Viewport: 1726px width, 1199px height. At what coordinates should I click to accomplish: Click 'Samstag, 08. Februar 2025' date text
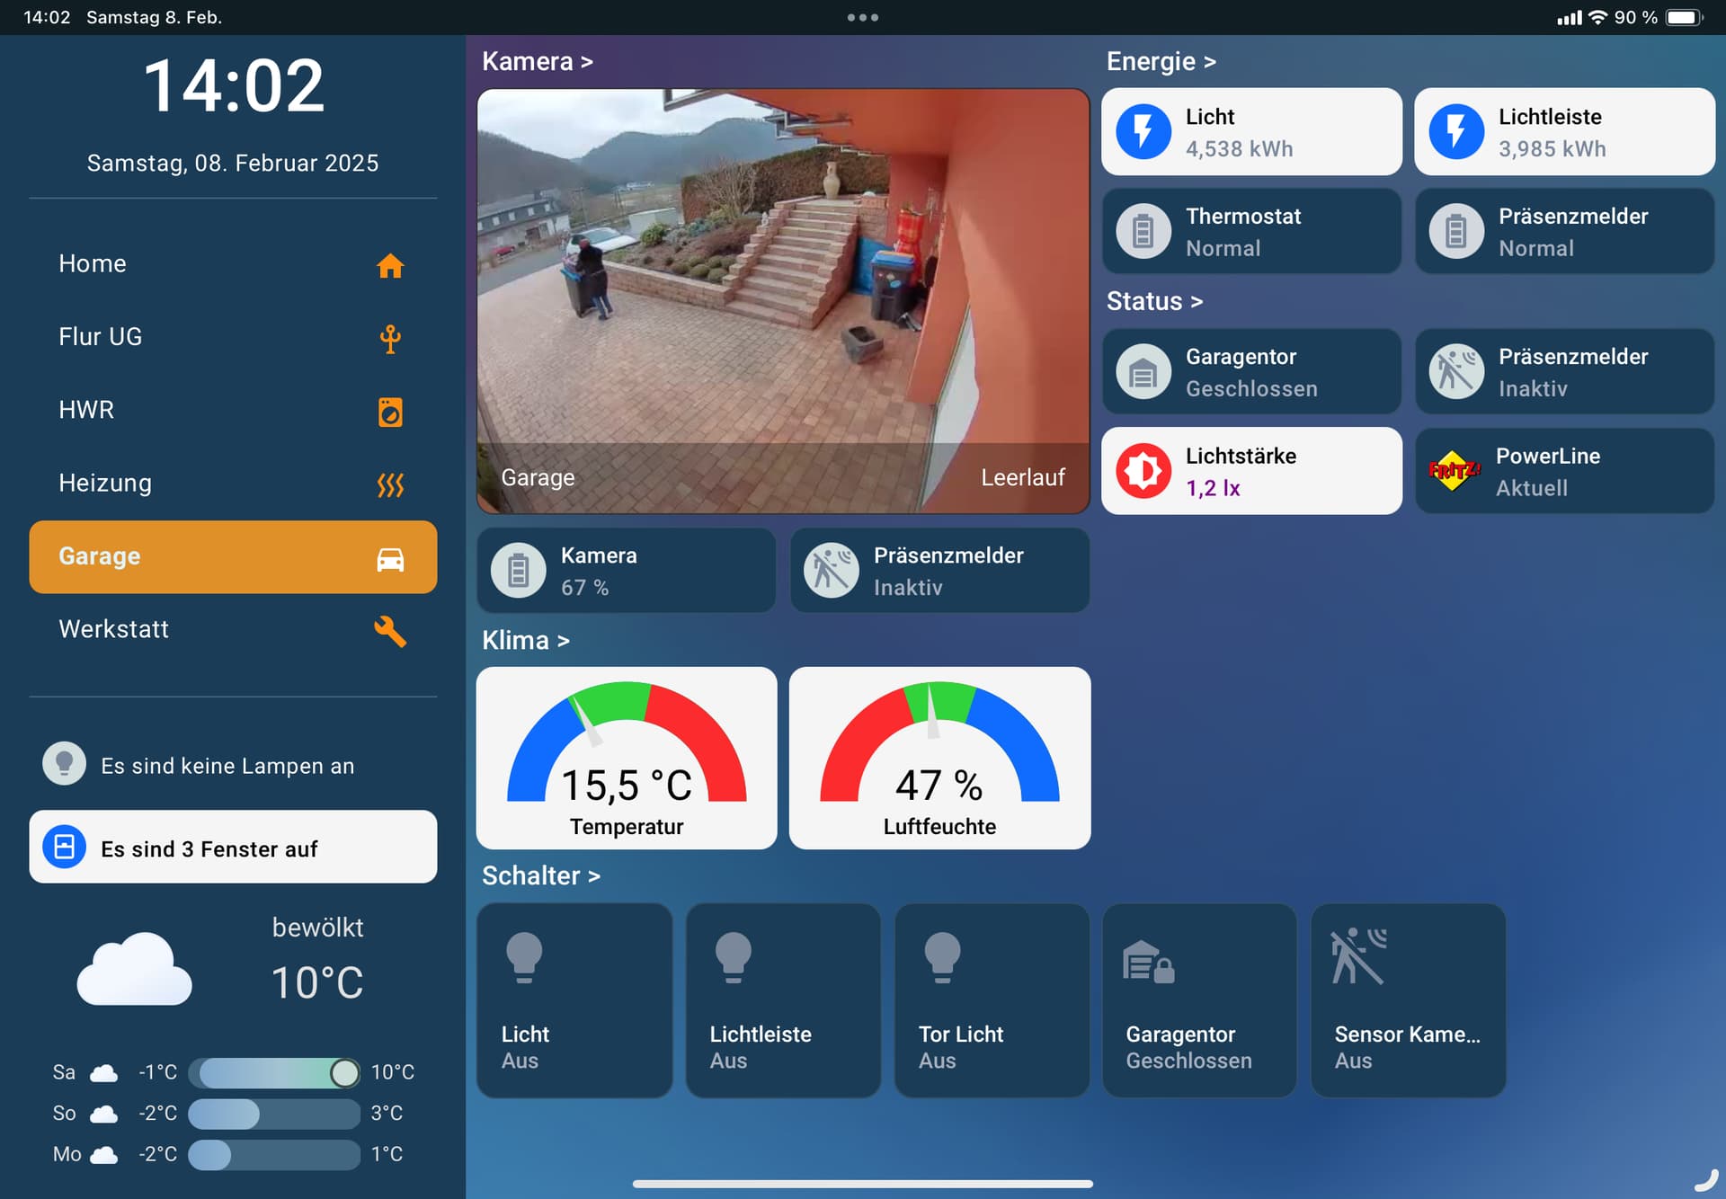(x=233, y=163)
